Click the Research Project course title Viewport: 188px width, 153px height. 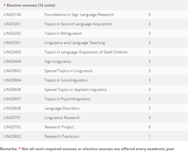tap(59, 127)
